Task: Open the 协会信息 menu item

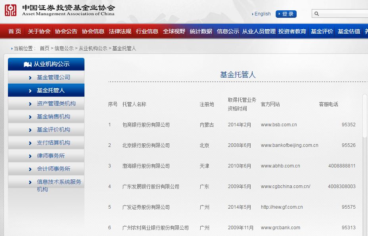Action: tap(93, 31)
